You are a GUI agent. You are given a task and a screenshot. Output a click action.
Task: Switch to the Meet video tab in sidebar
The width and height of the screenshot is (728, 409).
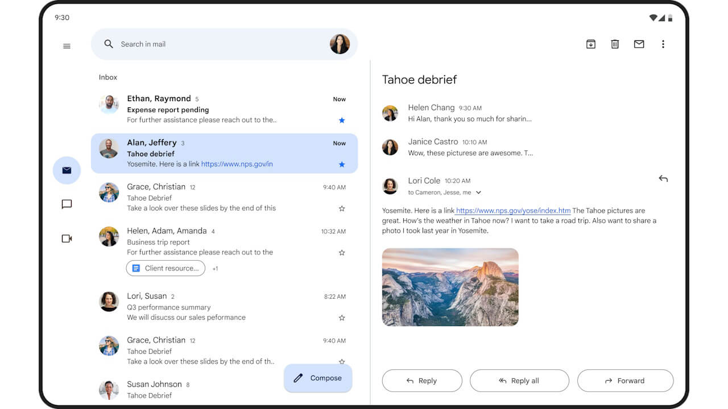[x=67, y=239]
